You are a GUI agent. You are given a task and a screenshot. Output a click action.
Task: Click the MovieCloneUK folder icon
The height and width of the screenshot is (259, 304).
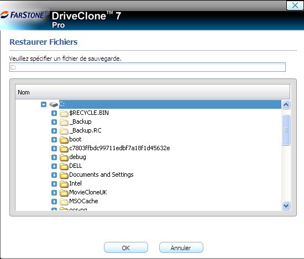64,193
